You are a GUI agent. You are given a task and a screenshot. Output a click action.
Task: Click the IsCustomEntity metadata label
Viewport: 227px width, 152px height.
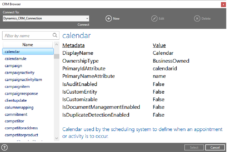(80, 92)
